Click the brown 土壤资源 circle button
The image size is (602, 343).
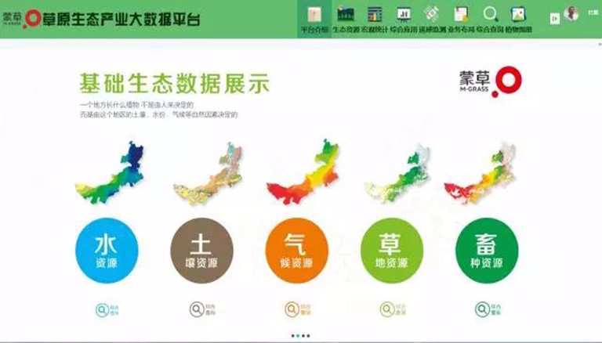(x=201, y=250)
